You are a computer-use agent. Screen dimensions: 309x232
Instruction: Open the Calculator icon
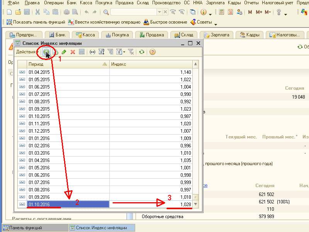221,12
